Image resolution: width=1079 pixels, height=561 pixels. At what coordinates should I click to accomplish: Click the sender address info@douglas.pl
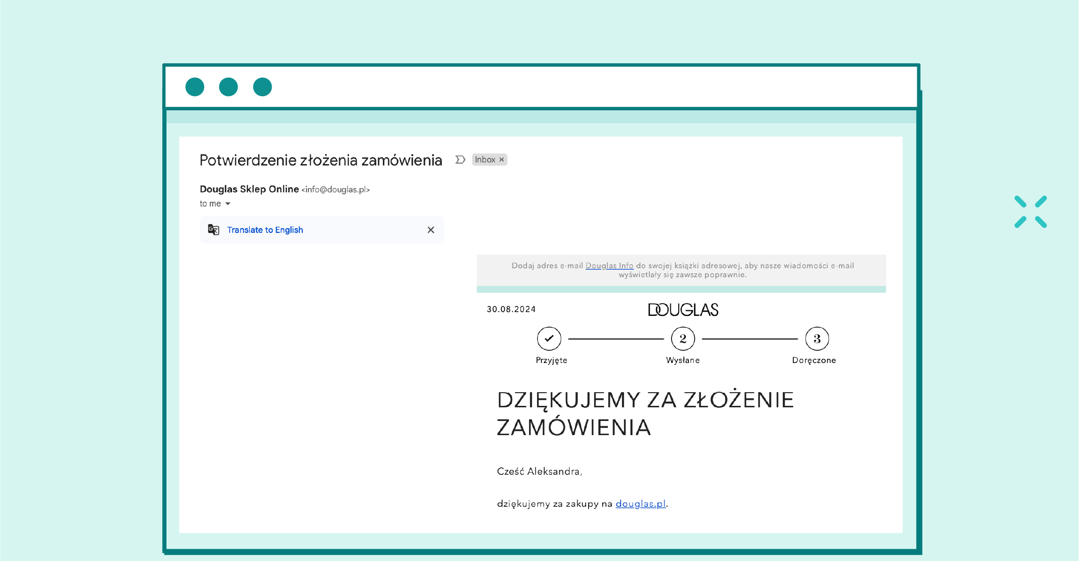pyautogui.click(x=336, y=190)
